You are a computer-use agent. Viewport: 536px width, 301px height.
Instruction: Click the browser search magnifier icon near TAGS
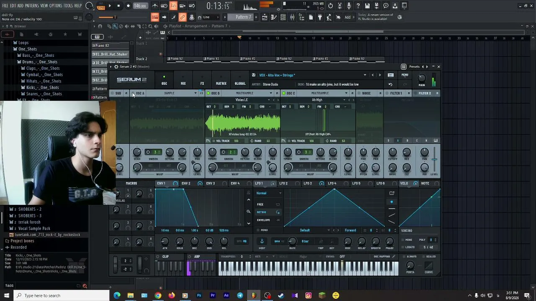click(85, 286)
